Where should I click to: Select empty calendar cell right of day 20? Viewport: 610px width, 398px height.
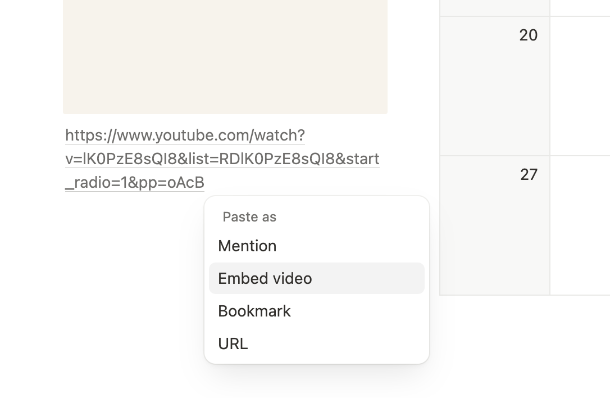[580, 85]
